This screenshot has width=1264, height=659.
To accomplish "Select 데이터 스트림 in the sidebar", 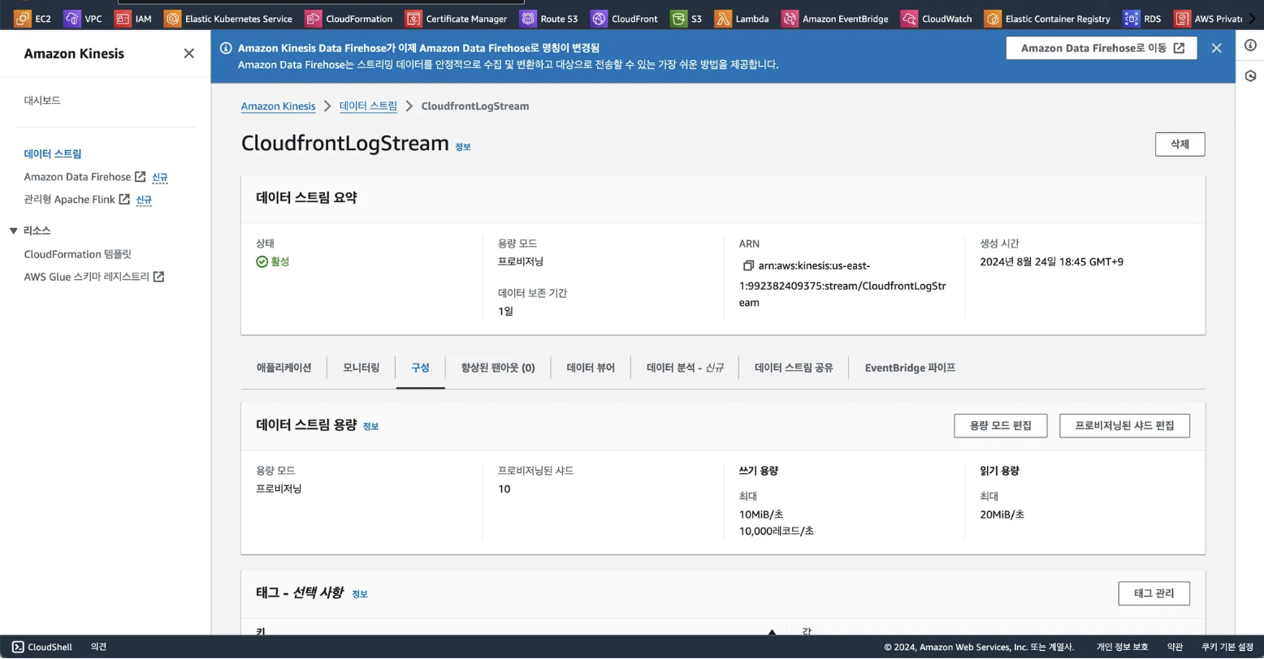I will pyautogui.click(x=53, y=153).
